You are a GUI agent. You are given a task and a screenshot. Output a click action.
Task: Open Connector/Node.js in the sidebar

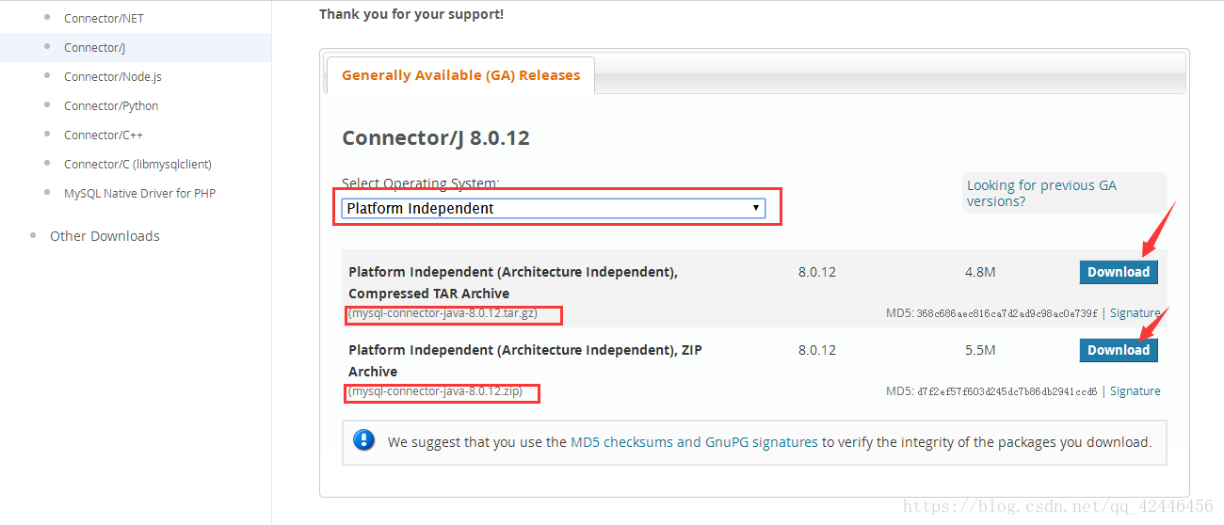[113, 76]
